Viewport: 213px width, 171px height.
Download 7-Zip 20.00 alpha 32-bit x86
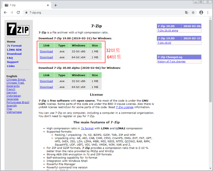(x=47, y=81)
